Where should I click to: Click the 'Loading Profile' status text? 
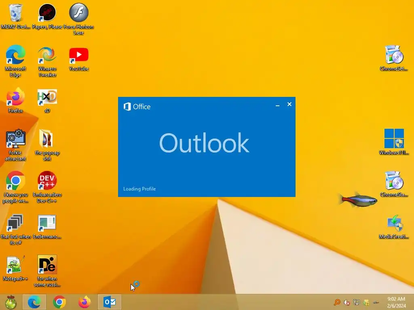coord(139,189)
